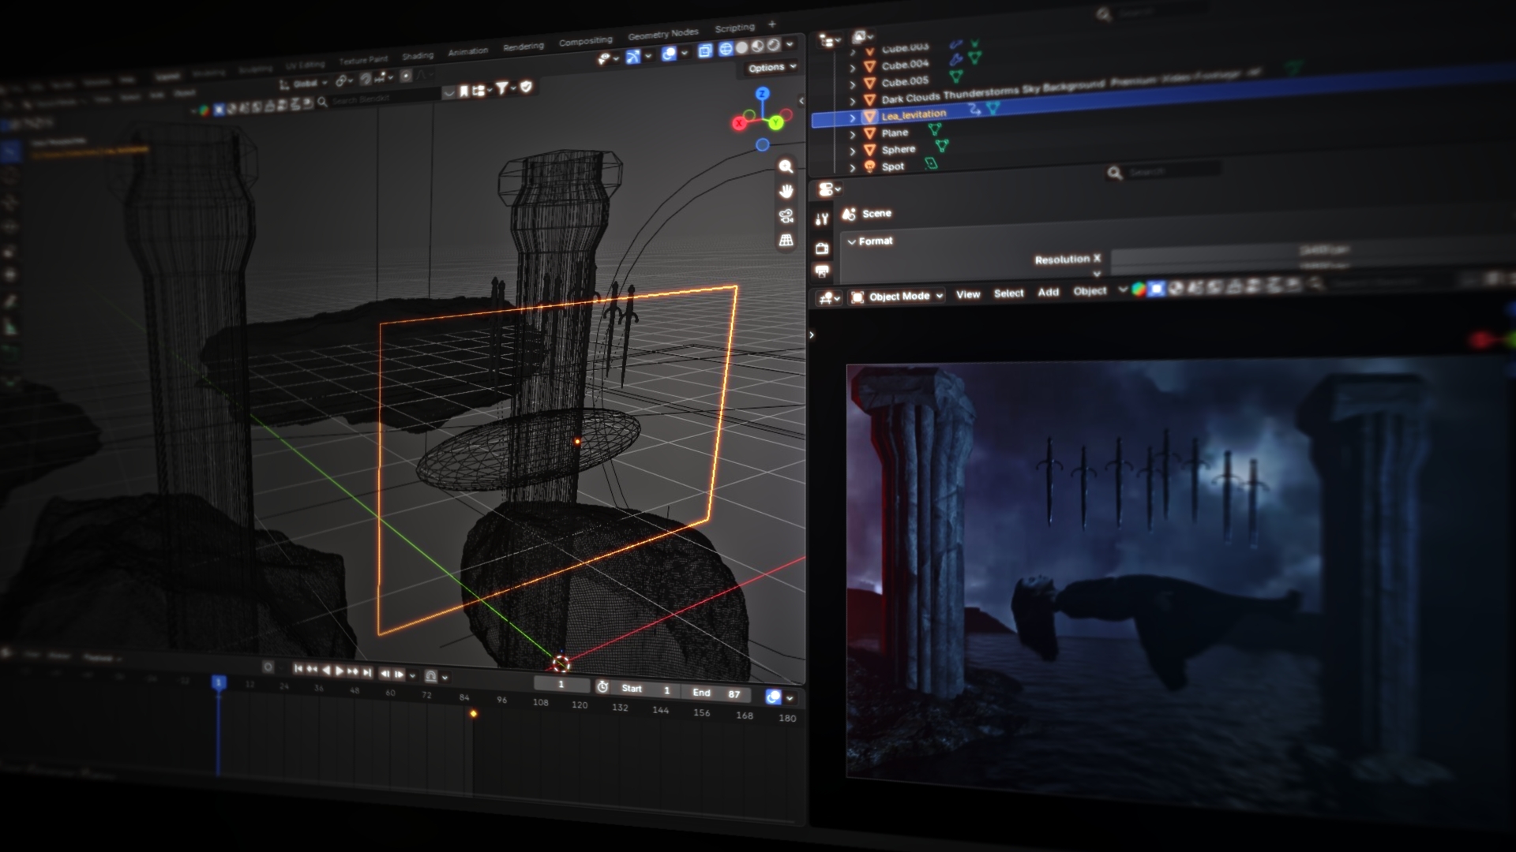Open the Select menu in render viewport

1008,293
